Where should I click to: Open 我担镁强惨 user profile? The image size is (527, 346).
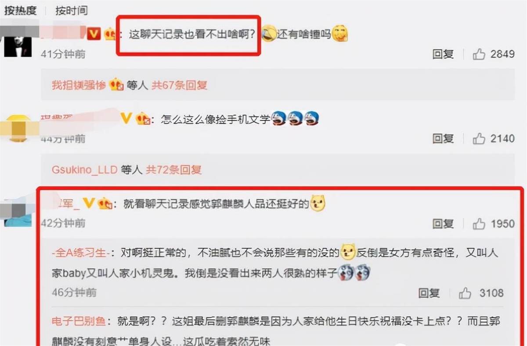[x=79, y=85]
